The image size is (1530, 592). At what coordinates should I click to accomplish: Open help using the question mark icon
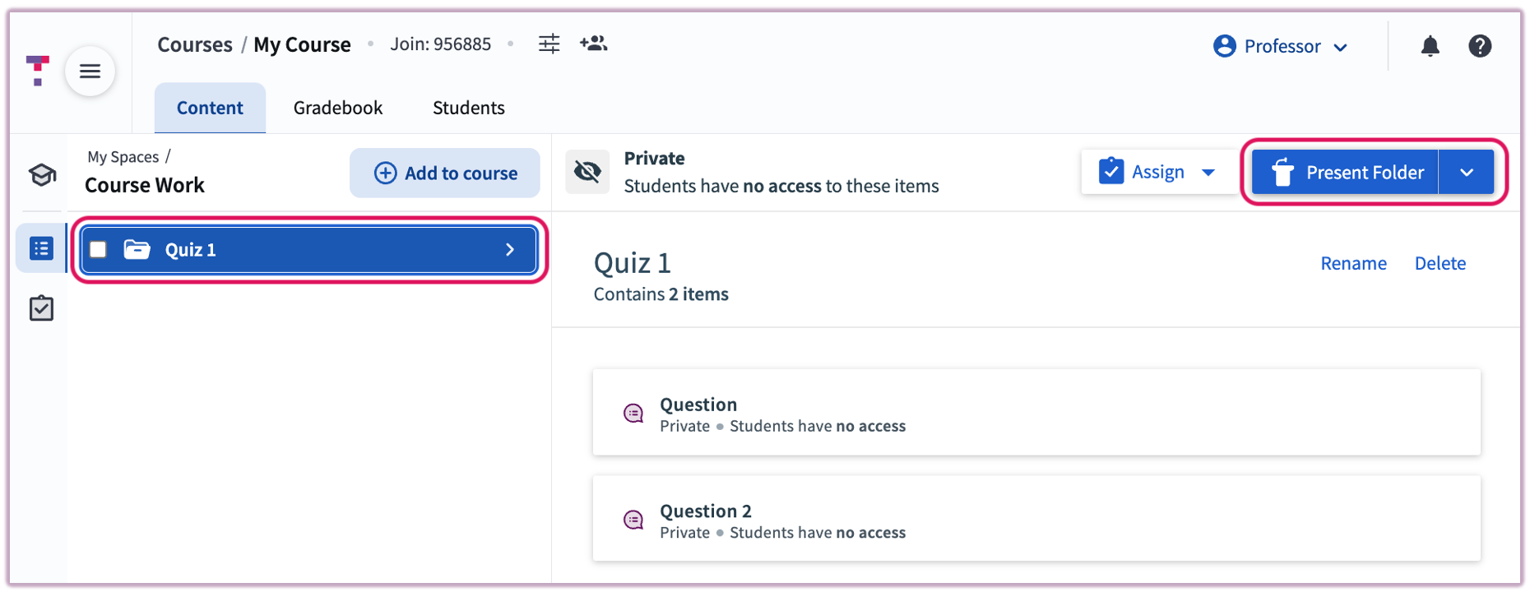1480,46
